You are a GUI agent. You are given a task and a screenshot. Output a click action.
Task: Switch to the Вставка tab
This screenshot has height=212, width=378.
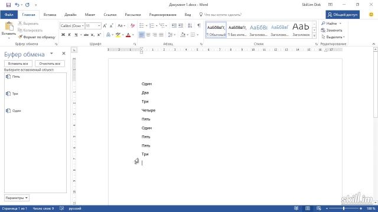(x=50, y=15)
